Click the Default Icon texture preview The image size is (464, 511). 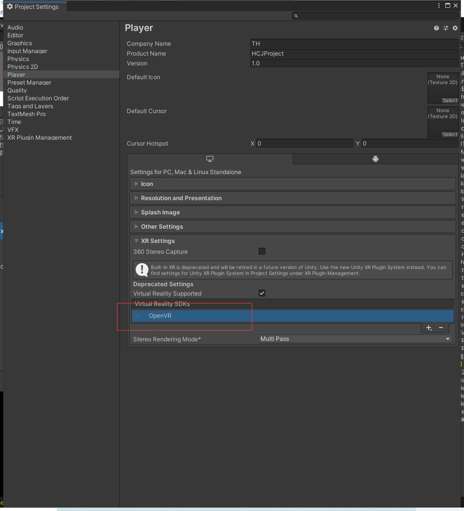click(443, 88)
